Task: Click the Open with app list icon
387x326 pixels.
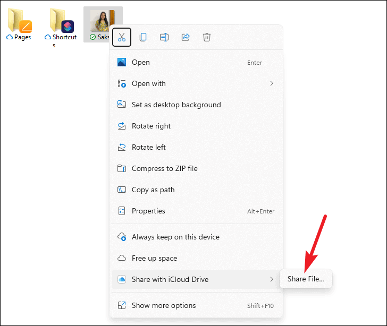Action: pyautogui.click(x=122, y=83)
